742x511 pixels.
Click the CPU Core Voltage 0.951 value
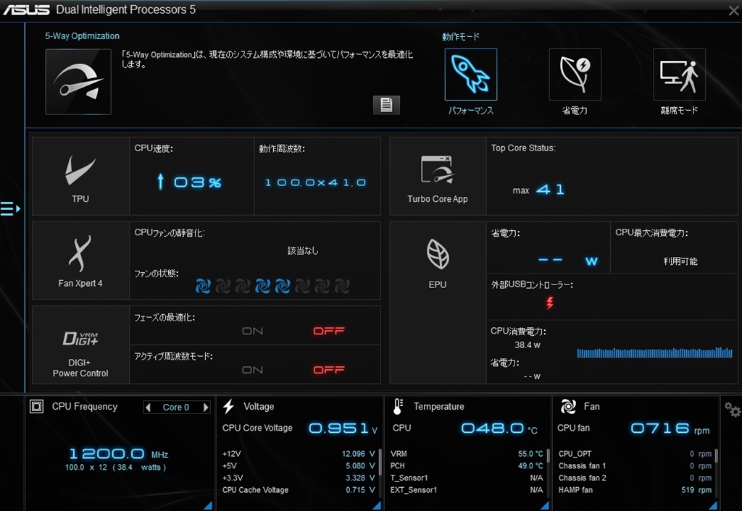point(343,428)
